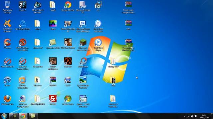Viewport: 213px width, 119px height.
Task: Launch Camtasia Studio
Action: pyautogui.click(x=53, y=42)
